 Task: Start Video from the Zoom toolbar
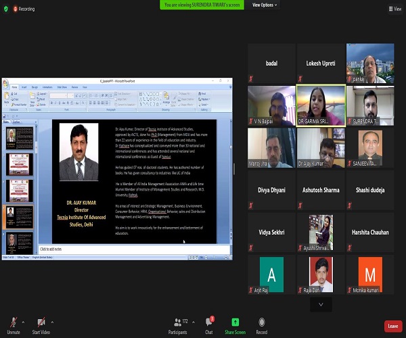(41, 325)
